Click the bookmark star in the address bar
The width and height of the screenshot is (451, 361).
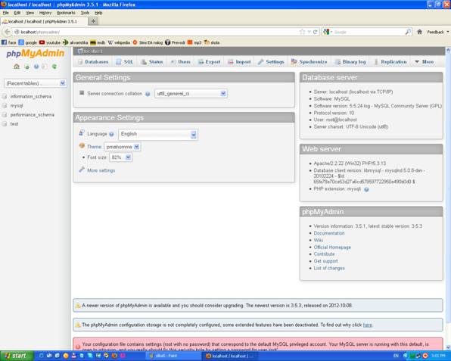click(x=302, y=32)
